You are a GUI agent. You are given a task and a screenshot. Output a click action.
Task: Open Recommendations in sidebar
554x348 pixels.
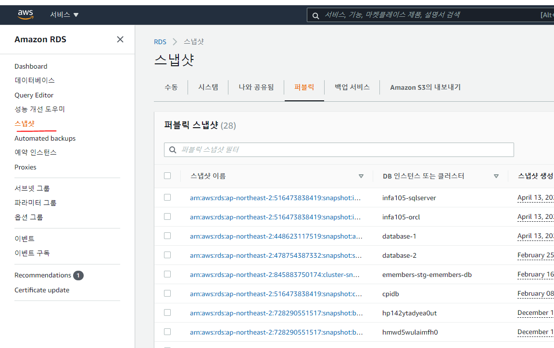point(43,275)
